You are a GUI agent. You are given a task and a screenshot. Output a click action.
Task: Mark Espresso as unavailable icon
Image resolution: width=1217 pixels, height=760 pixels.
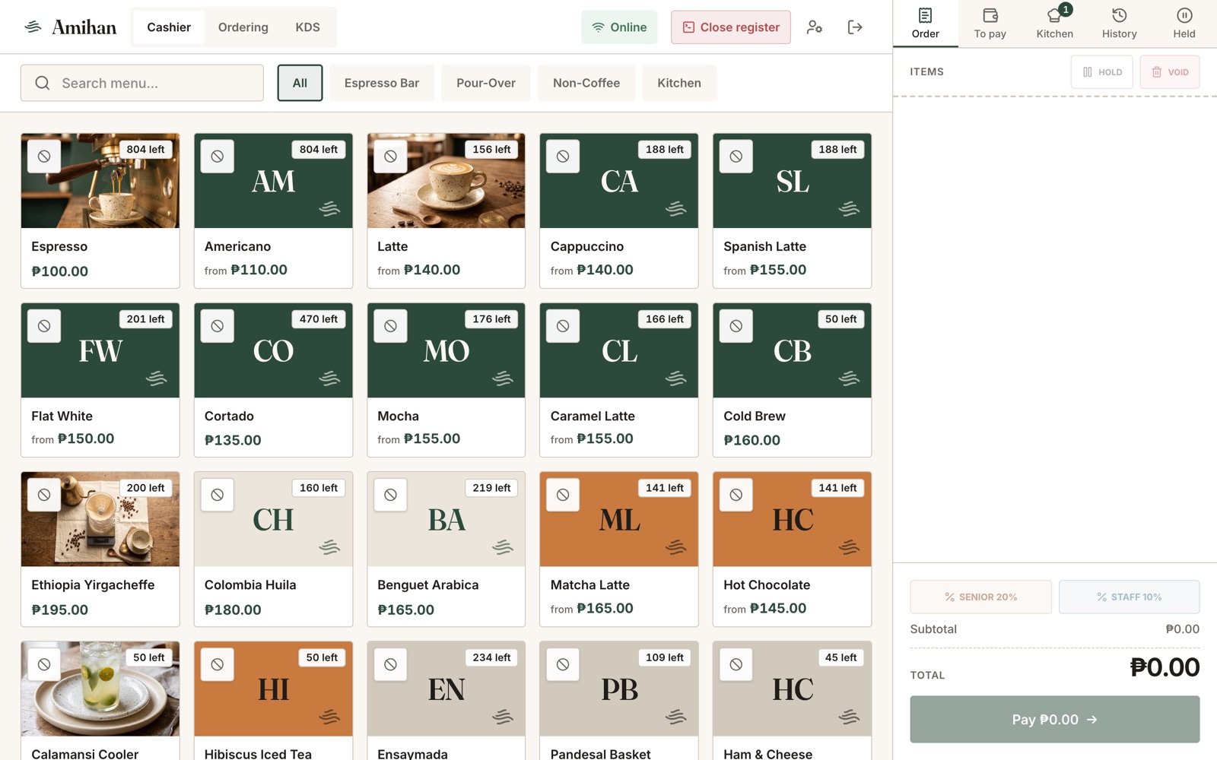44,157
